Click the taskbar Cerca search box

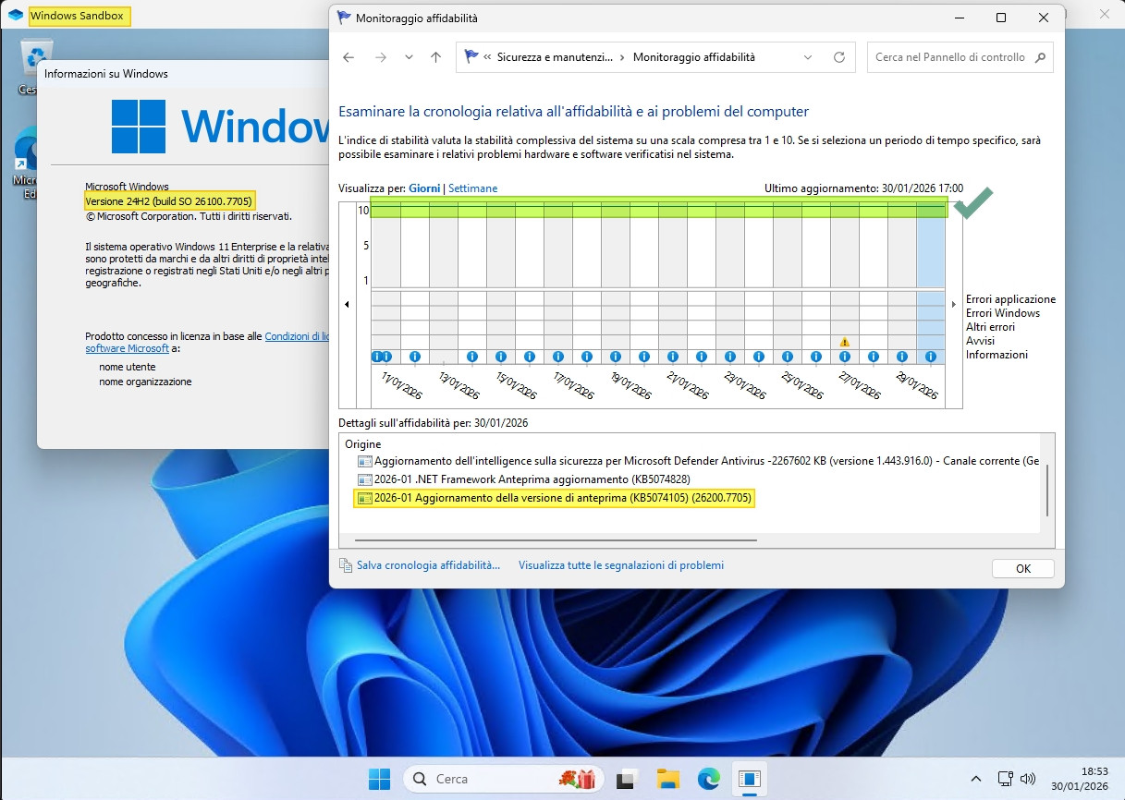[502, 779]
